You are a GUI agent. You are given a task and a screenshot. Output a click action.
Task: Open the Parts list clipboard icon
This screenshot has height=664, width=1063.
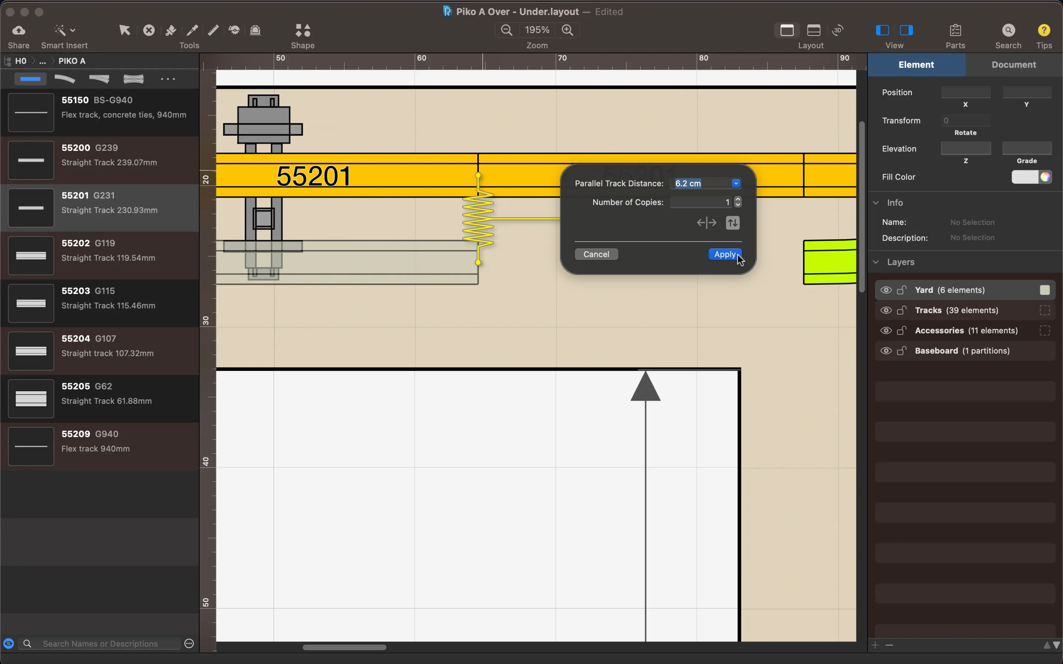pos(955,30)
